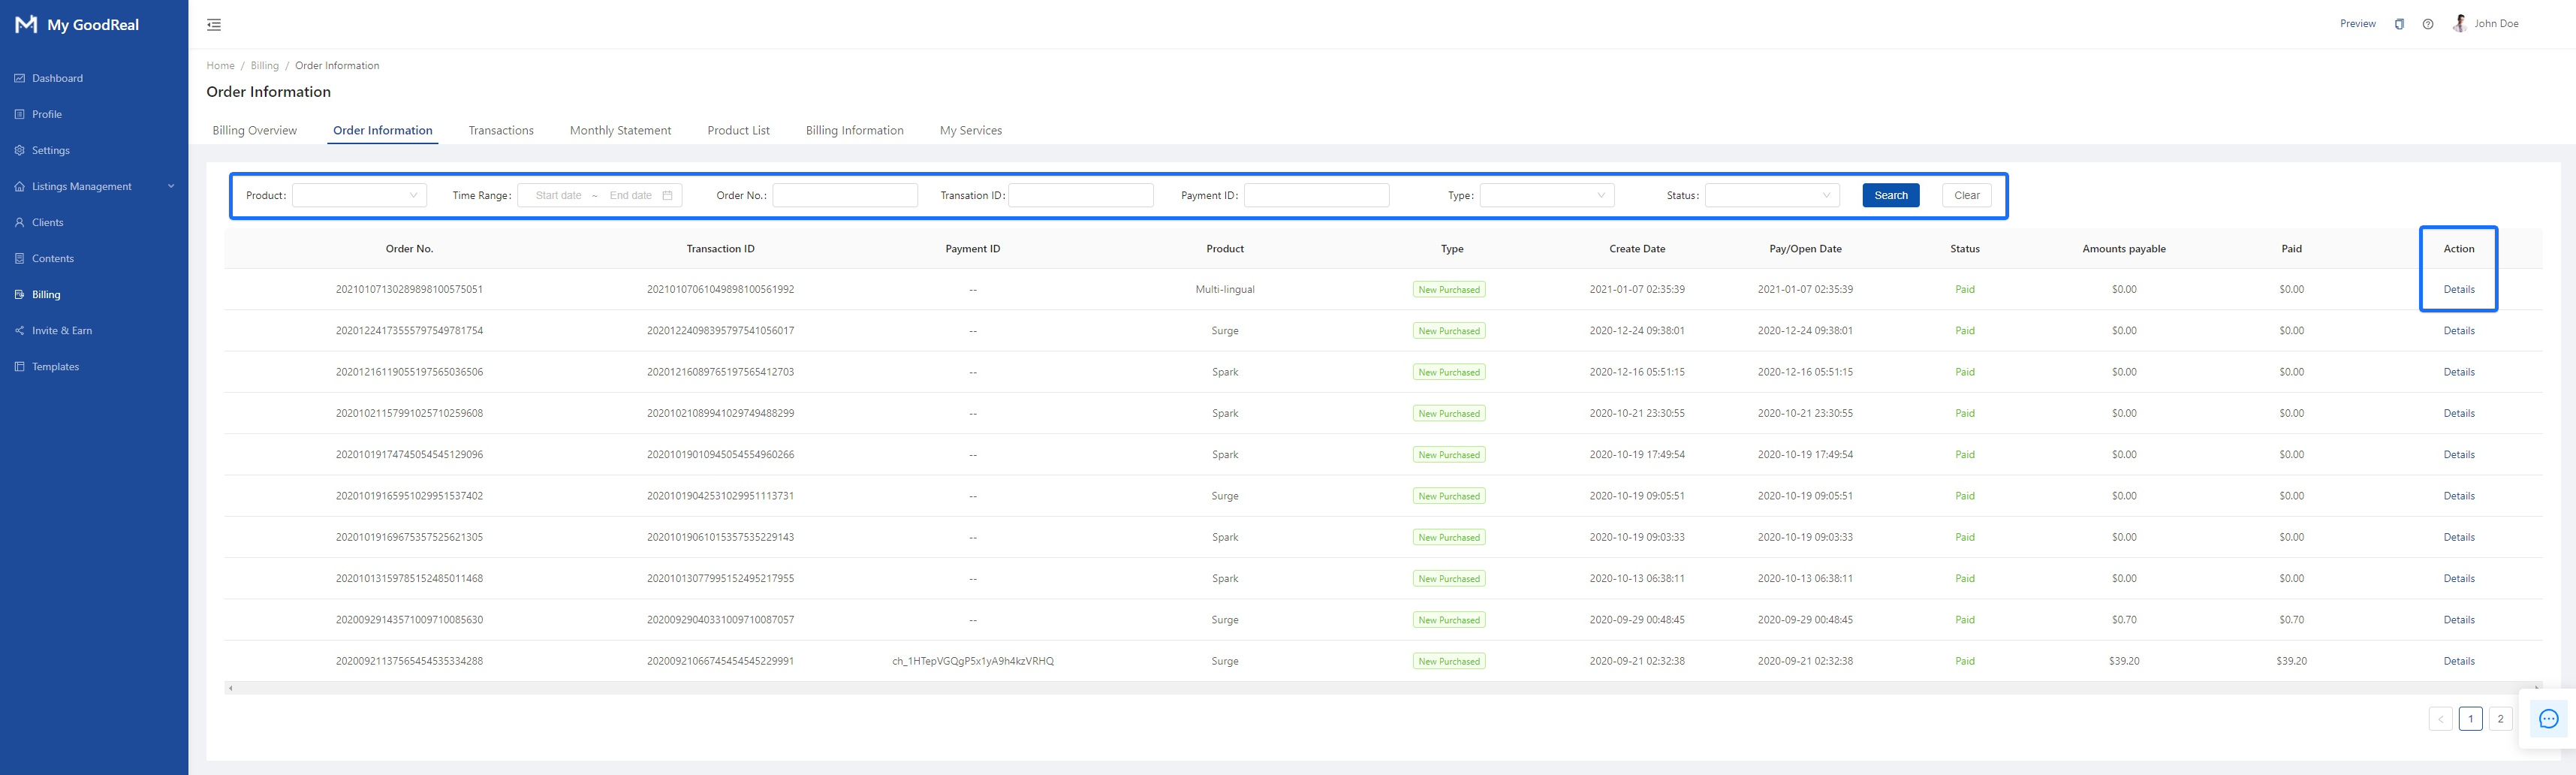Go to page 2 of orders

2500,718
